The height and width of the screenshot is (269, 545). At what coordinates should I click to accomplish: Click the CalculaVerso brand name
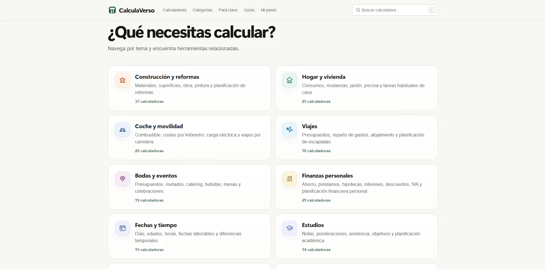(x=137, y=10)
